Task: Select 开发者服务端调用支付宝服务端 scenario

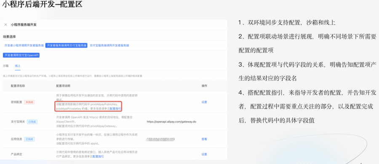Action: 67,45
